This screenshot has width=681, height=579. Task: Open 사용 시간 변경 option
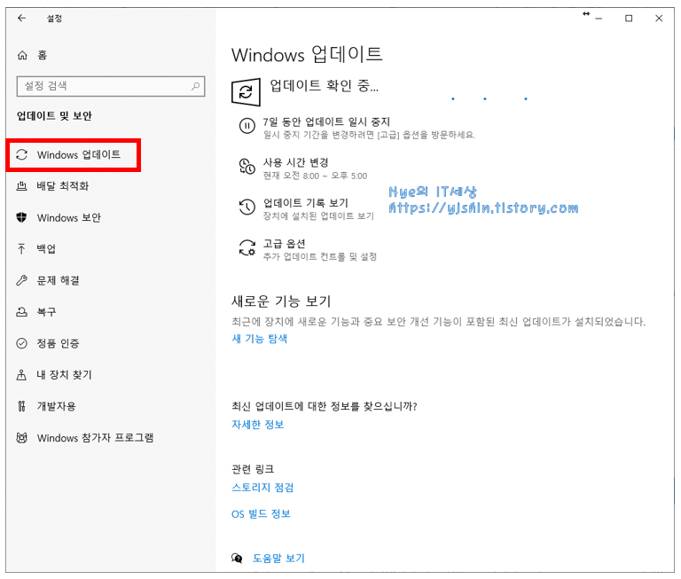click(295, 163)
